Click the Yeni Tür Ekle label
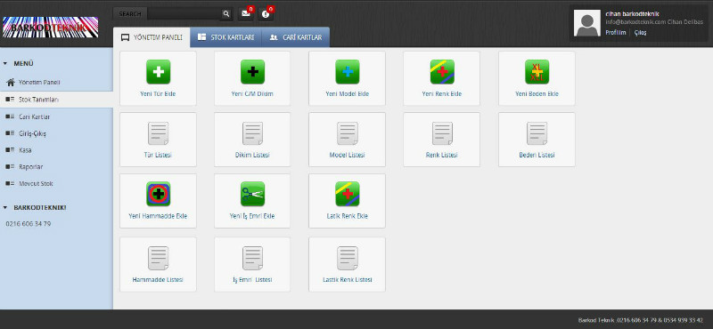Viewport: 713px width, 329px height. pos(158,94)
